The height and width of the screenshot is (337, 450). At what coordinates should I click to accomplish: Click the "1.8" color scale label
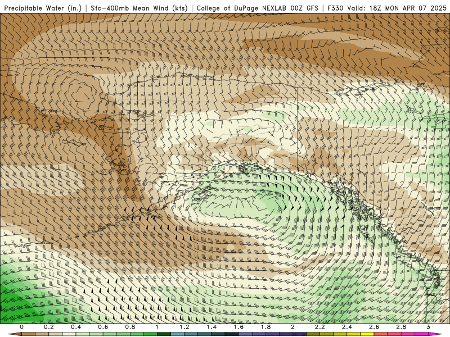(x=265, y=327)
